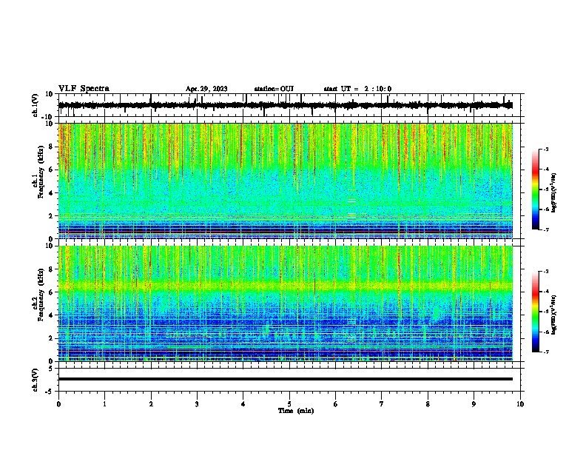Click the ch.2 "Frequency (kHz)" axis label
586x453 pixels.
(41, 295)
